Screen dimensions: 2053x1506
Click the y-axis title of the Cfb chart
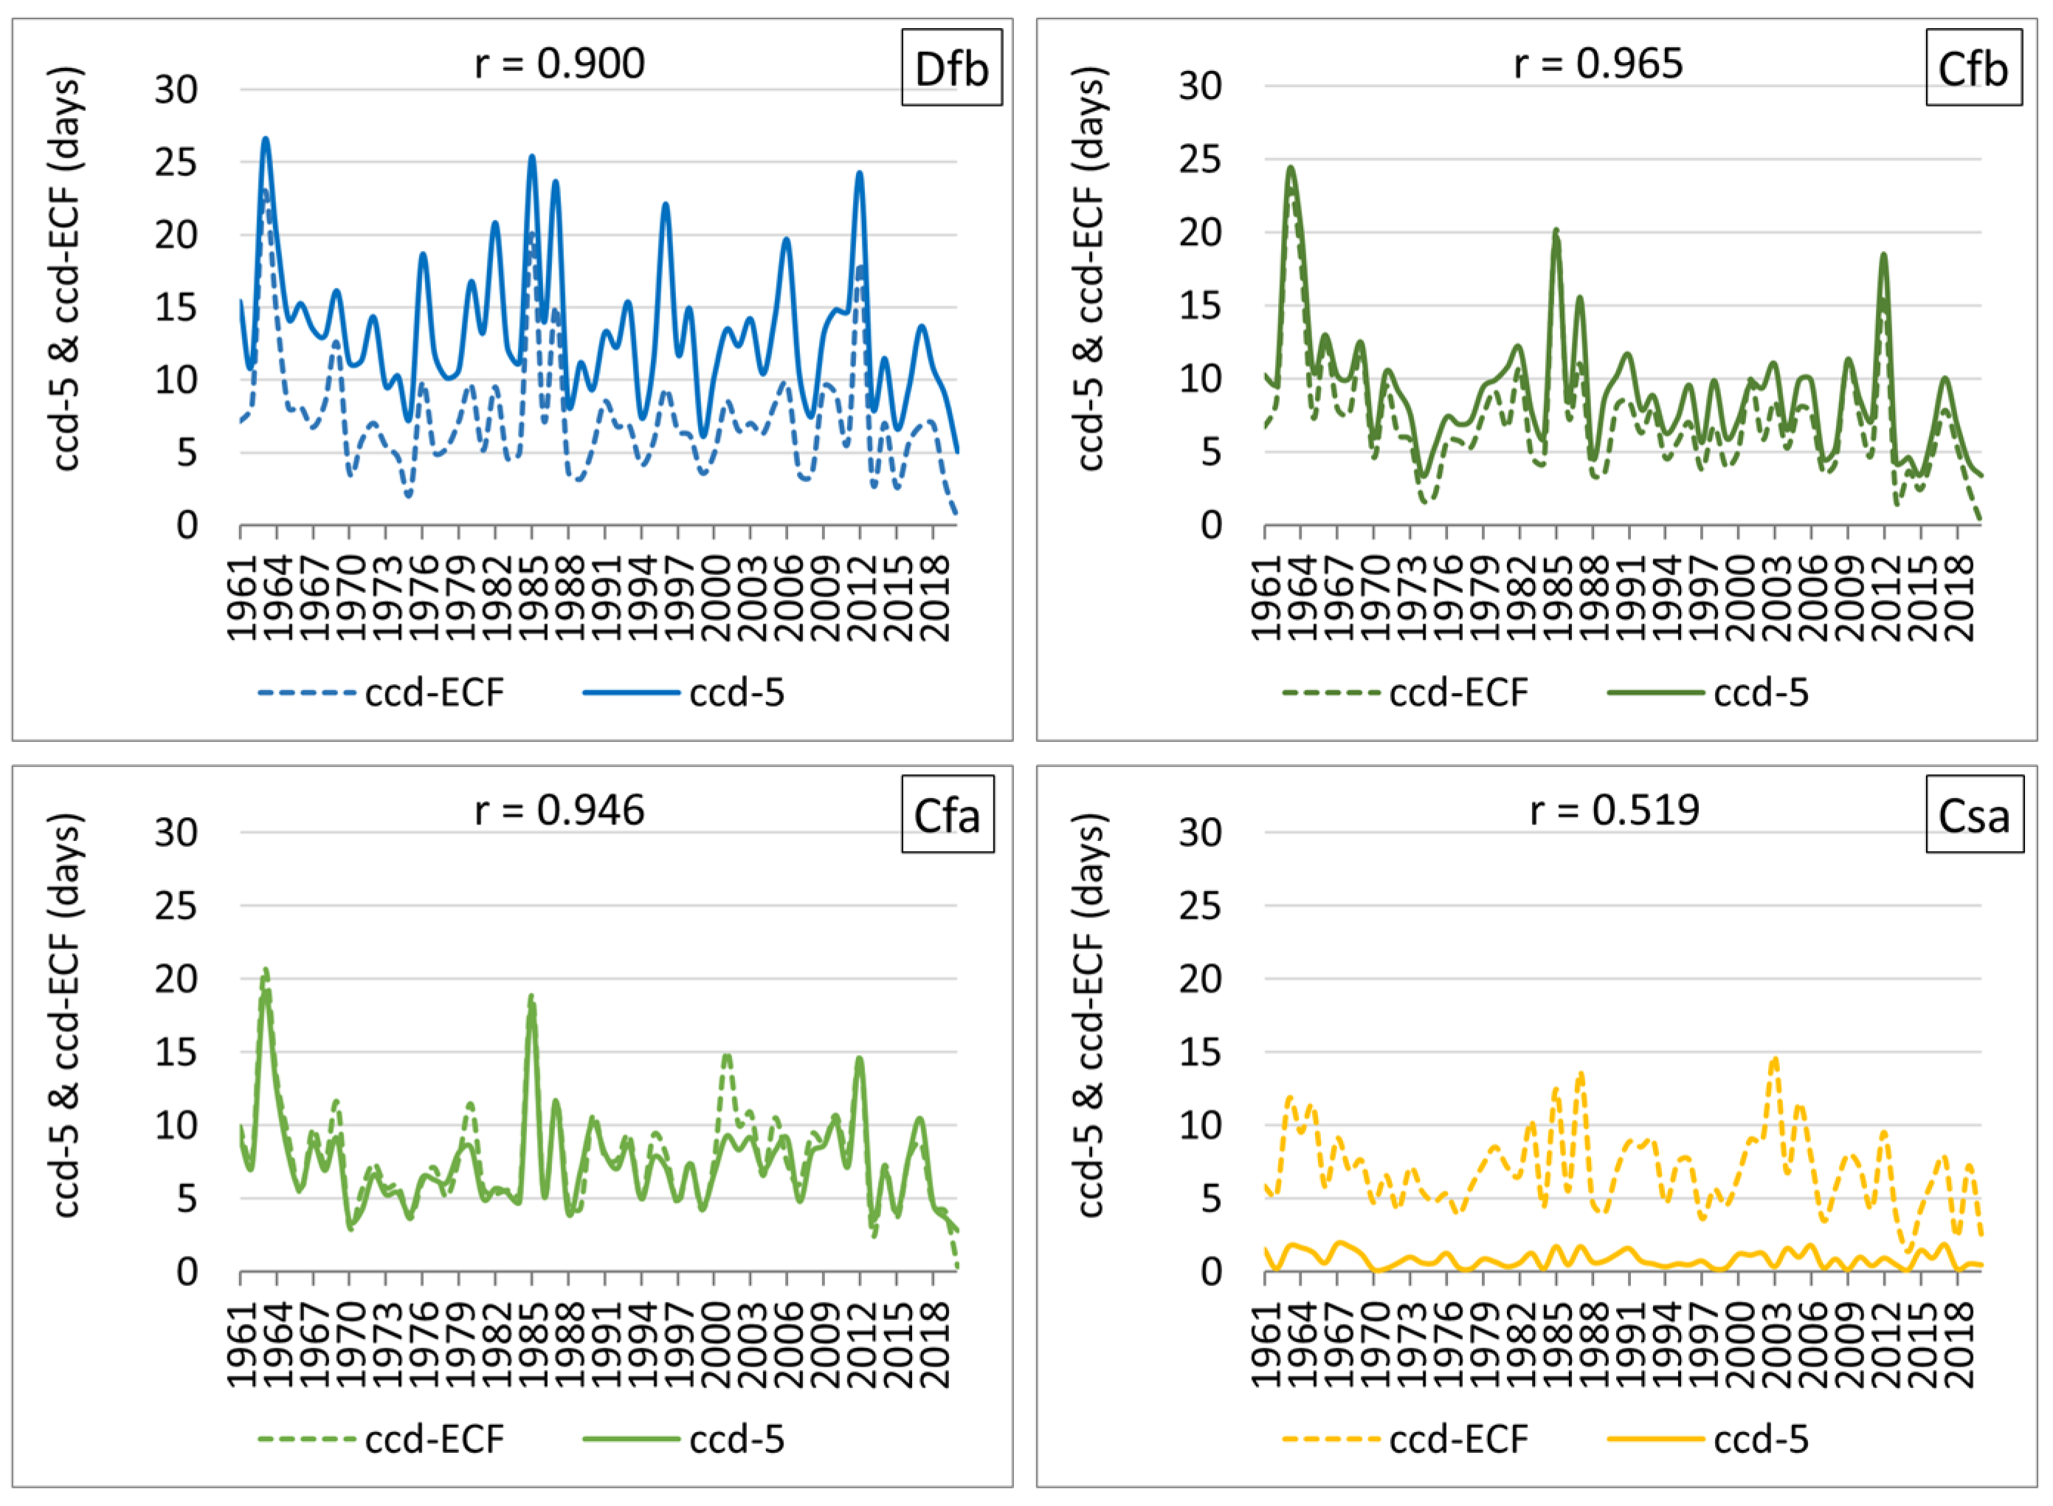pos(1091,268)
